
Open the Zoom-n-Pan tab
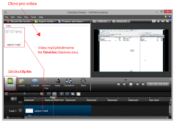tap(46, 84)
